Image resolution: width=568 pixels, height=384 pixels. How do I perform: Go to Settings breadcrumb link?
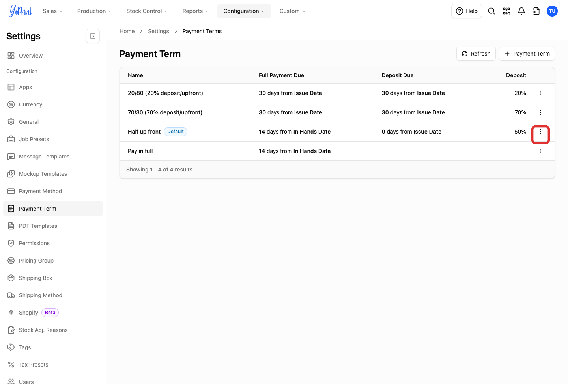click(159, 31)
